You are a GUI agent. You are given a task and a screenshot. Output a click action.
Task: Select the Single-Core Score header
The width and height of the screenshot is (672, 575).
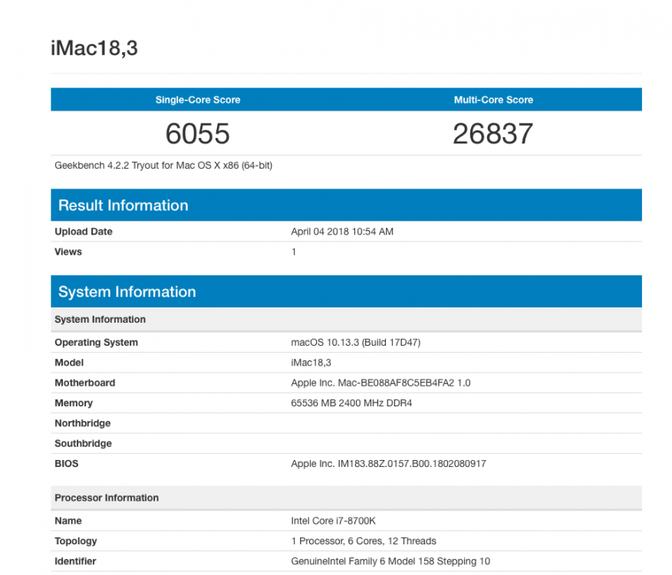click(198, 100)
